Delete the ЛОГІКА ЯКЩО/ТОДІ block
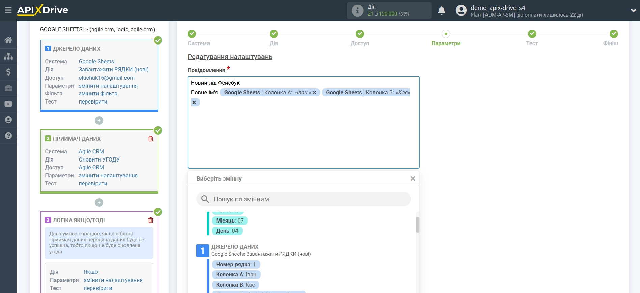 pos(151,220)
